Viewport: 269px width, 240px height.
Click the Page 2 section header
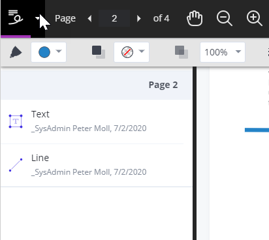(97, 85)
